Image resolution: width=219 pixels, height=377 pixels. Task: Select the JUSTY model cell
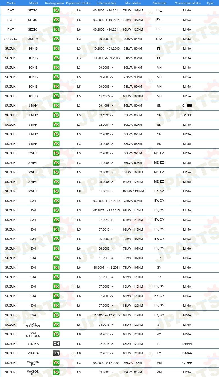33,39
